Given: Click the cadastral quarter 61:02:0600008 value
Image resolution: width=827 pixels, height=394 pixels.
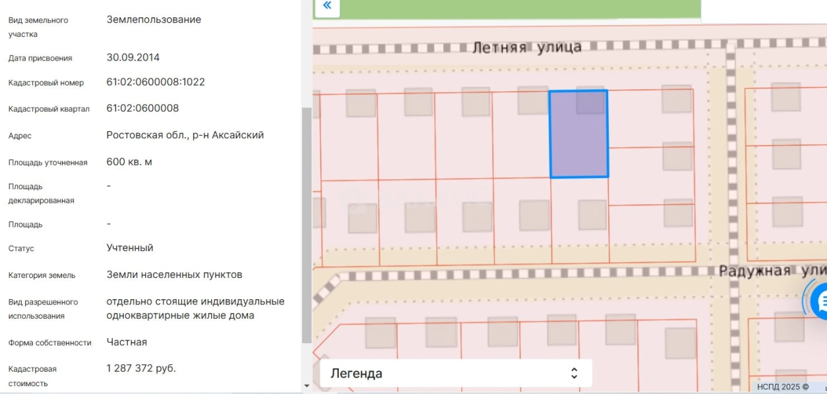Looking at the screenshot, I should 142,108.
